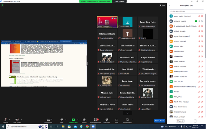Expand audio options arrow next to Unmute

(9, 120)
